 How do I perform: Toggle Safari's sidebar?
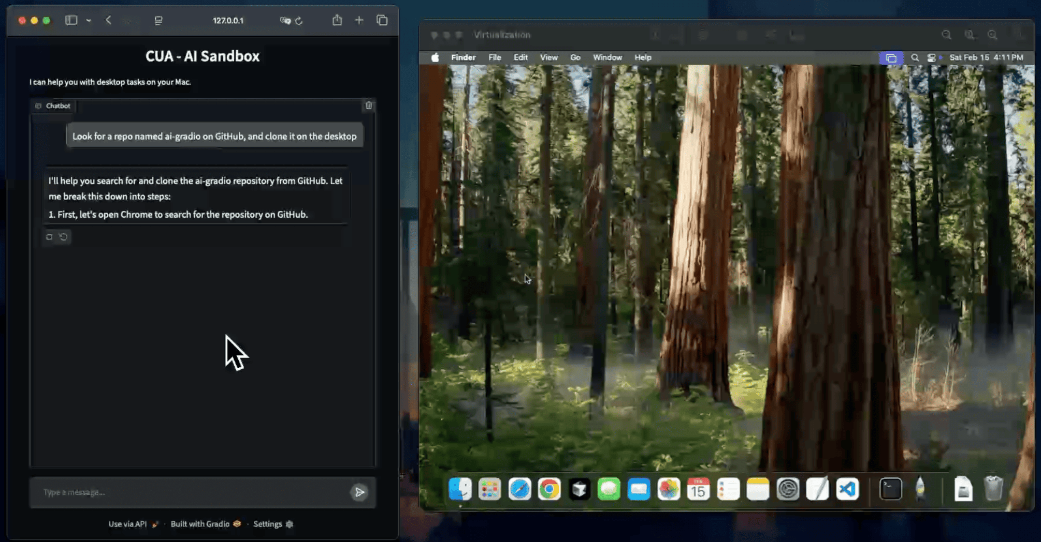tap(71, 20)
